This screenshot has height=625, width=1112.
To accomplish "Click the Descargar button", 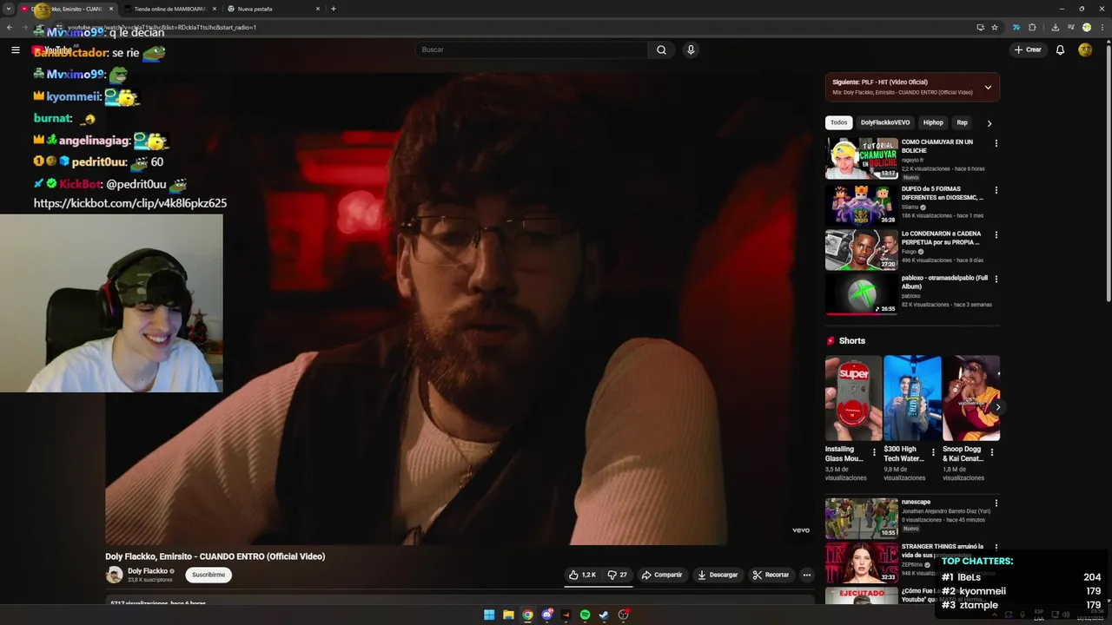I will pyautogui.click(x=718, y=575).
